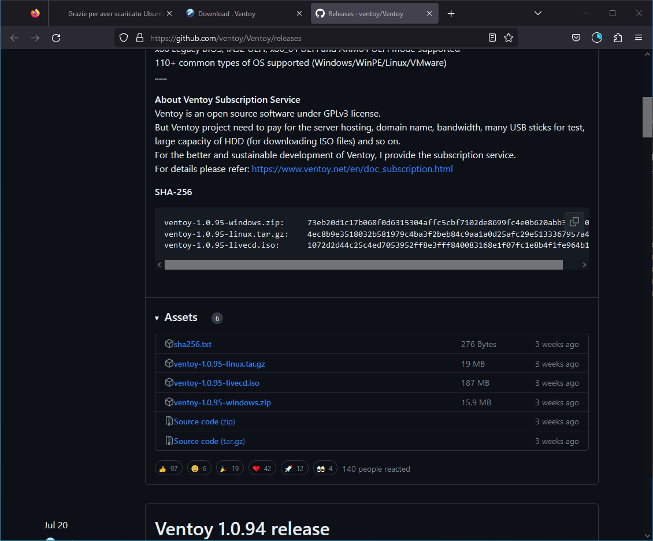Viewport: 653px width, 541px height.
Task: Click the 19 MB size text
Action: [x=473, y=364]
